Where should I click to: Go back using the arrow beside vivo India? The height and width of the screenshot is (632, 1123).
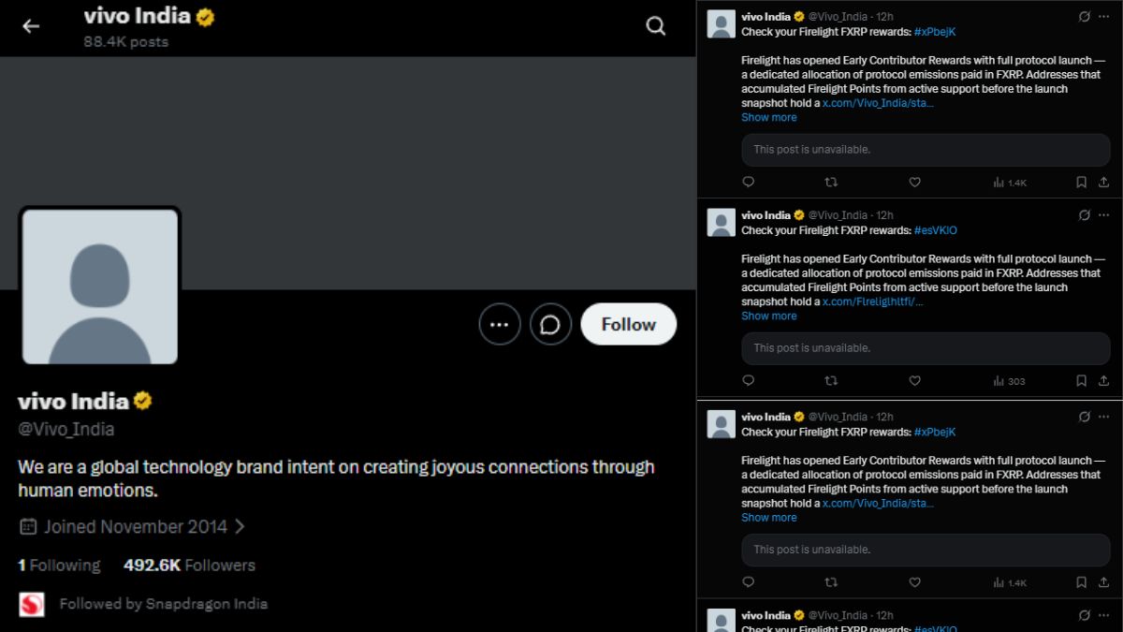[31, 26]
